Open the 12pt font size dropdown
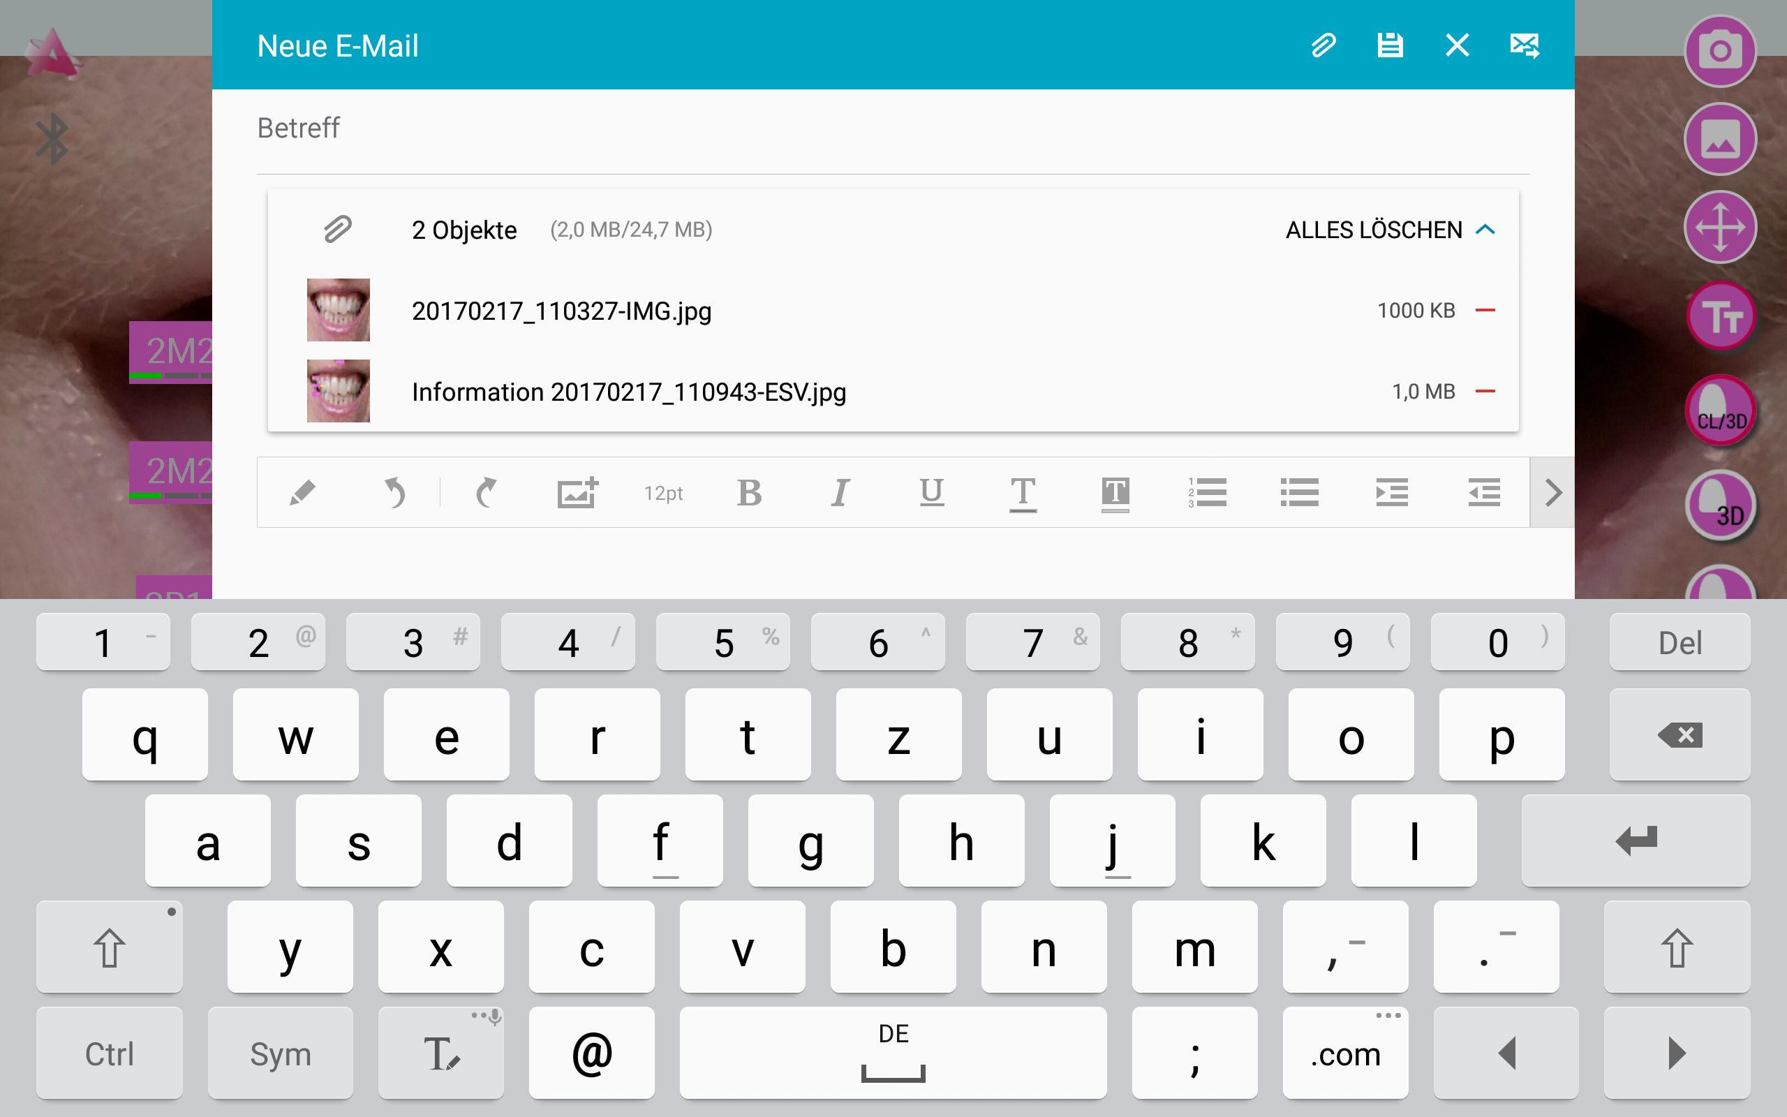Viewport: 1787px width, 1117px height. 663,493
